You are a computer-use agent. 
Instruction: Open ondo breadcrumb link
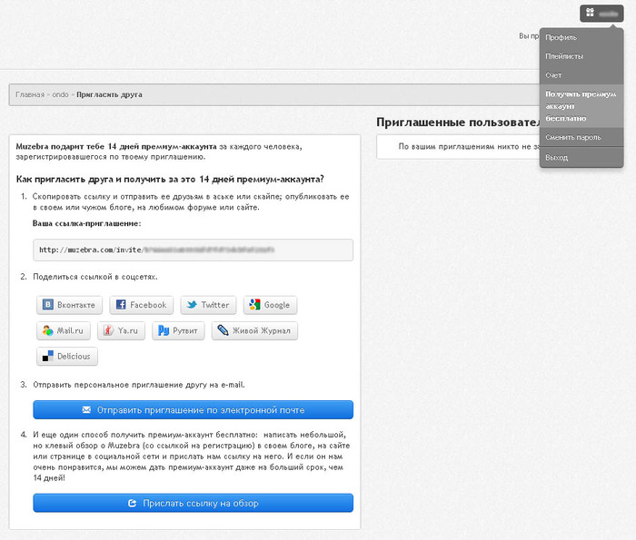60,94
